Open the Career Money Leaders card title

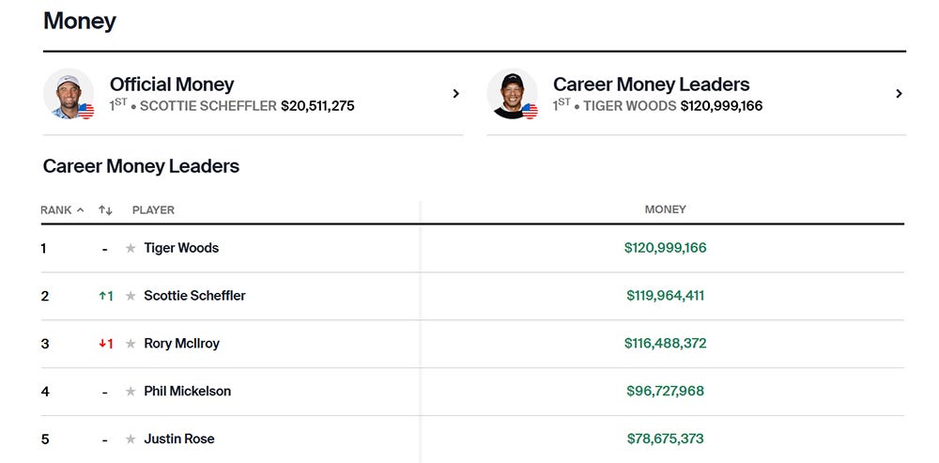pyautogui.click(x=652, y=85)
